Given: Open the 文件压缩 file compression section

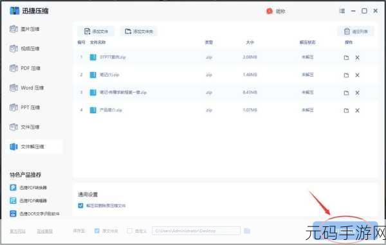Looking at the screenshot, I should coord(24,127).
